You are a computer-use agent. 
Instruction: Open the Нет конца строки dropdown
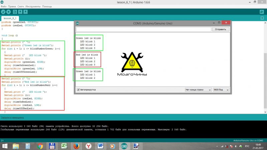[198, 90]
